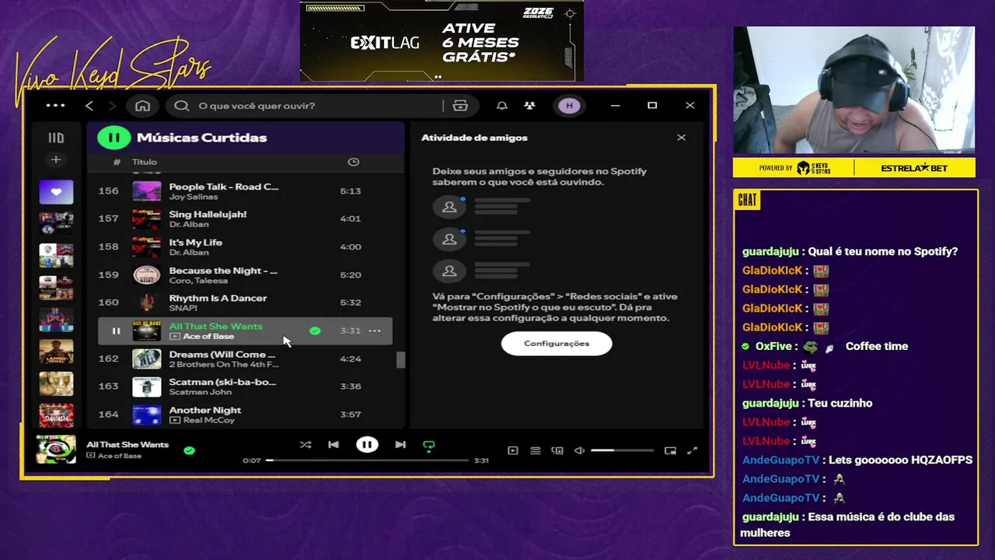
Task: Open more options on the 'All That She Wants' row
Action: pos(375,331)
